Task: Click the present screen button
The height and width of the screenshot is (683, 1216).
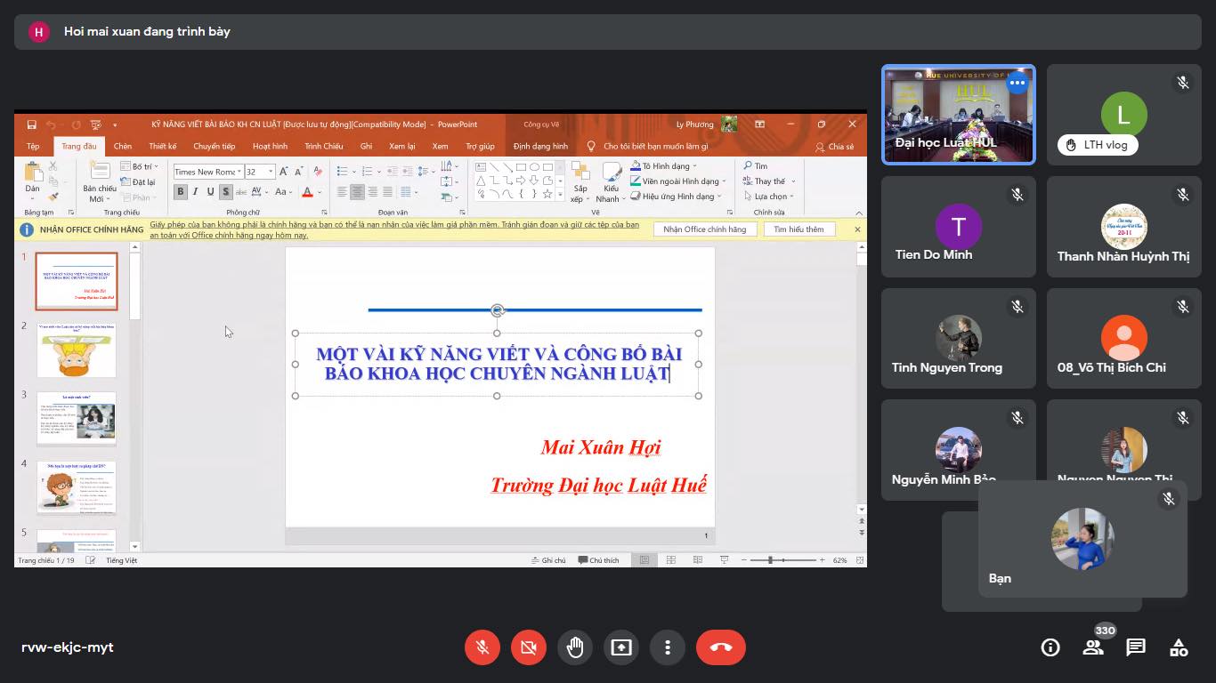Action: 621,647
